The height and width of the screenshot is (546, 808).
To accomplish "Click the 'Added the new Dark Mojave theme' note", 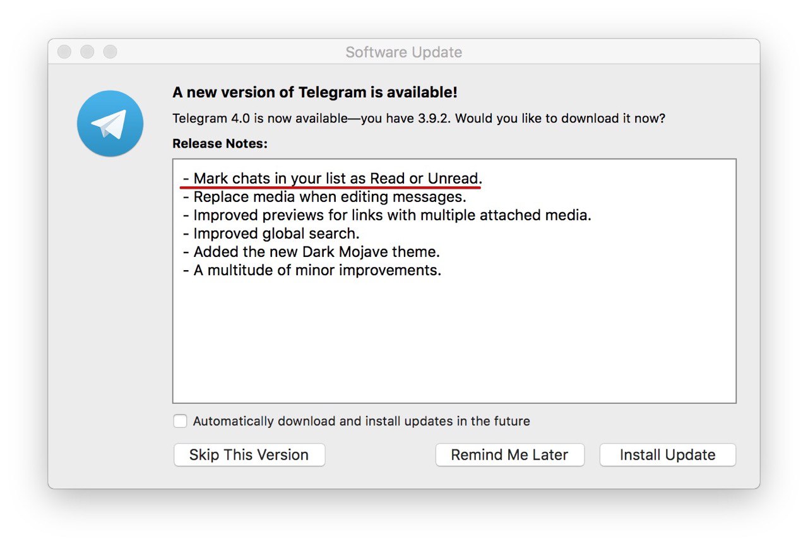I will (311, 252).
